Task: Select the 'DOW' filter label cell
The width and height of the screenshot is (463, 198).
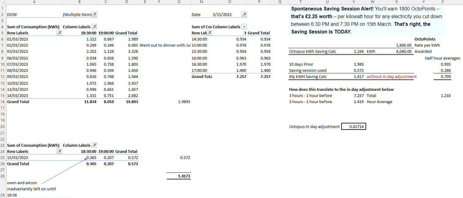Action: pyautogui.click(x=12, y=14)
